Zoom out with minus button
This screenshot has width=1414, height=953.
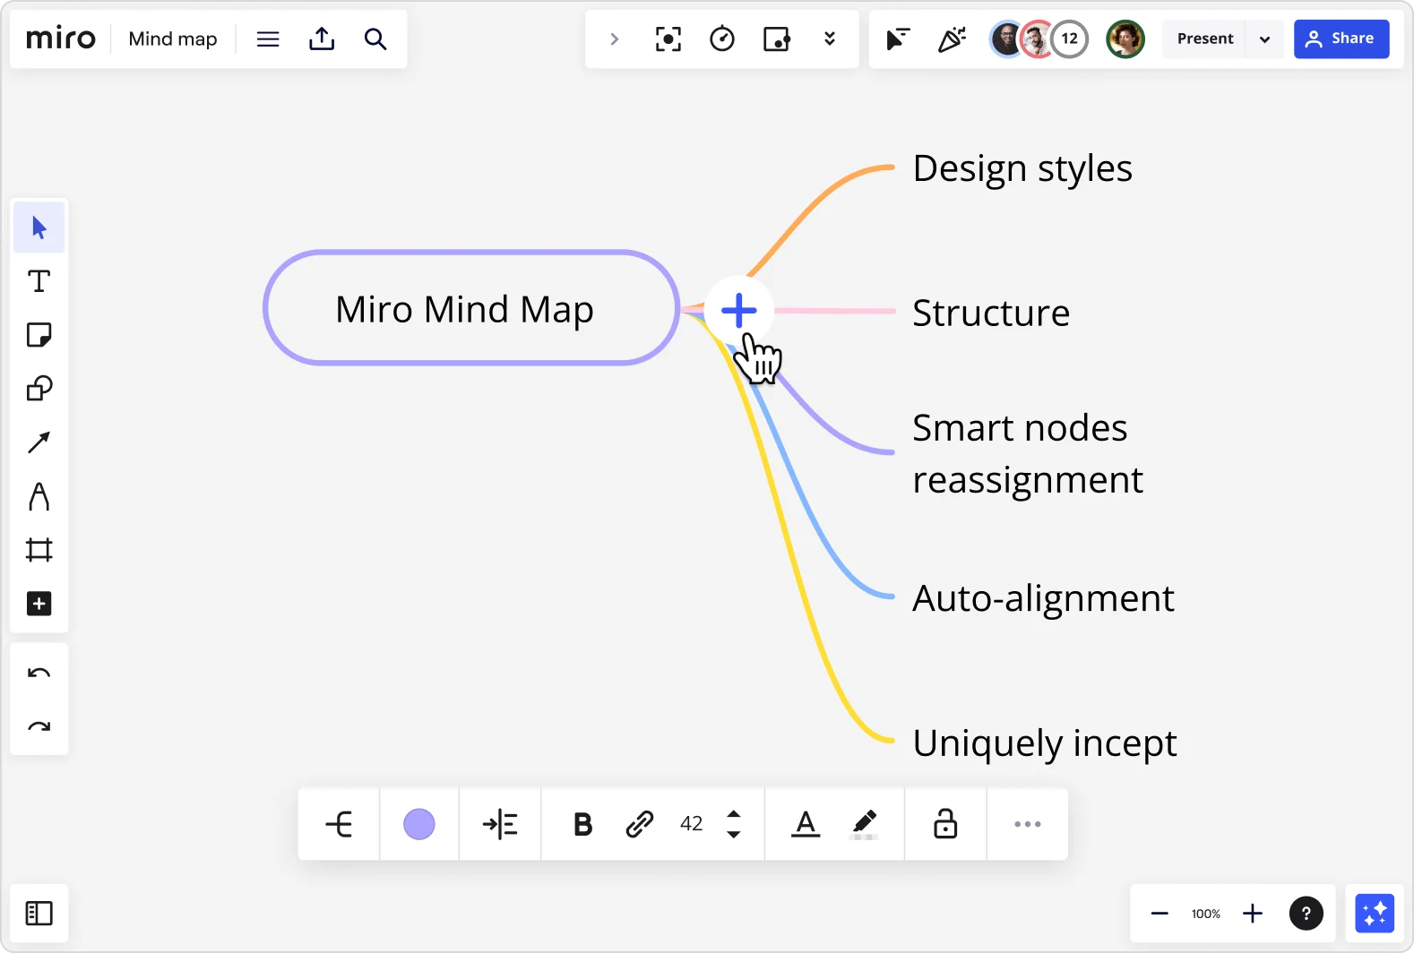tap(1160, 914)
